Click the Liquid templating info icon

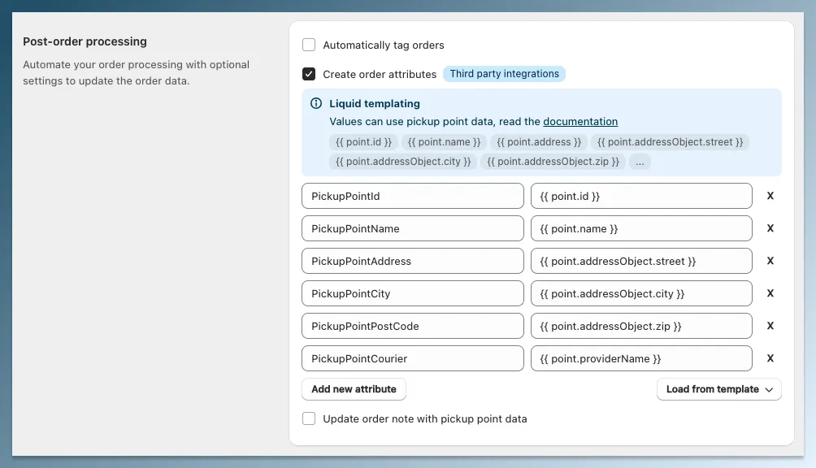click(316, 103)
